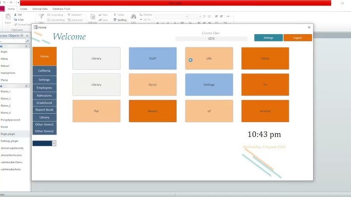Click Undo in the Quick Access Toolbar
The image size is (351, 197).
point(4,3)
